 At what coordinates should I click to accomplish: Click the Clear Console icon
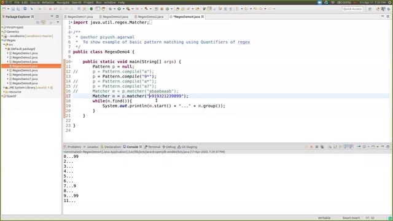pos(330,147)
